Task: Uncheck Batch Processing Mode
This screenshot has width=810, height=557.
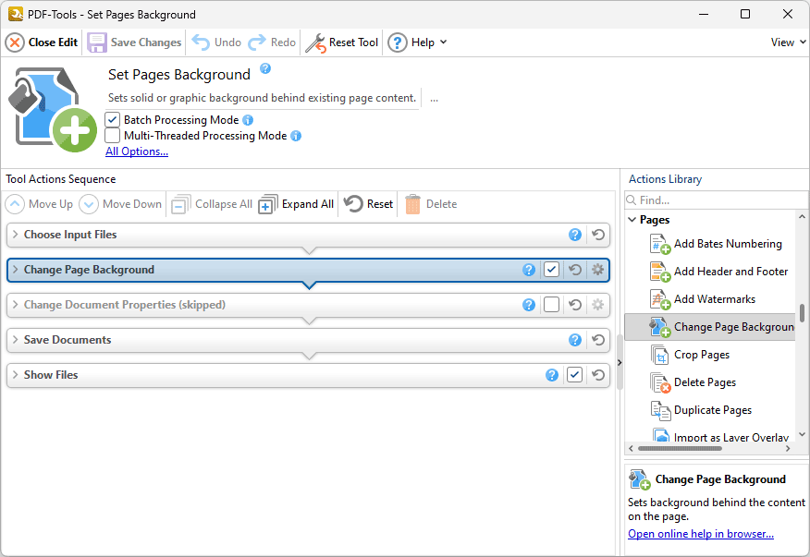Action: pos(113,120)
